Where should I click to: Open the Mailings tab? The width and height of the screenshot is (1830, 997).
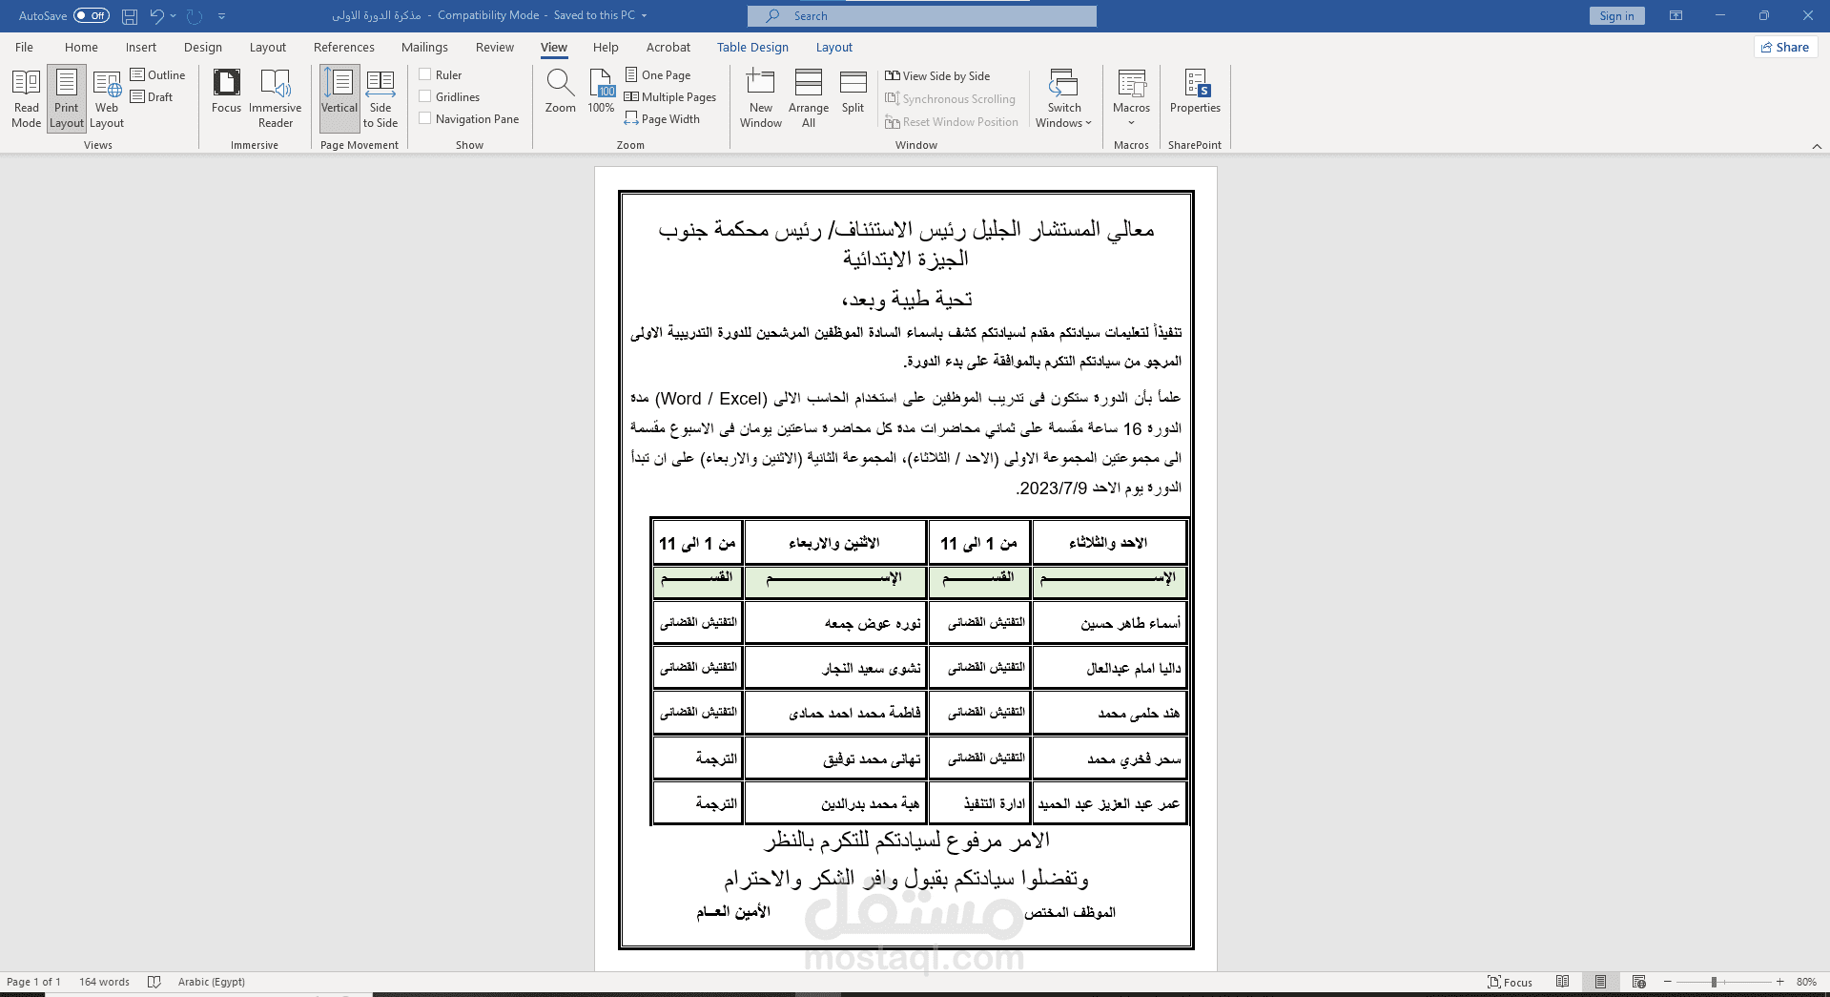pyautogui.click(x=424, y=47)
